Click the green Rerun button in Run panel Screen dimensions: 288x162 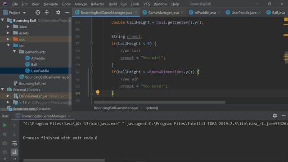point(5,125)
